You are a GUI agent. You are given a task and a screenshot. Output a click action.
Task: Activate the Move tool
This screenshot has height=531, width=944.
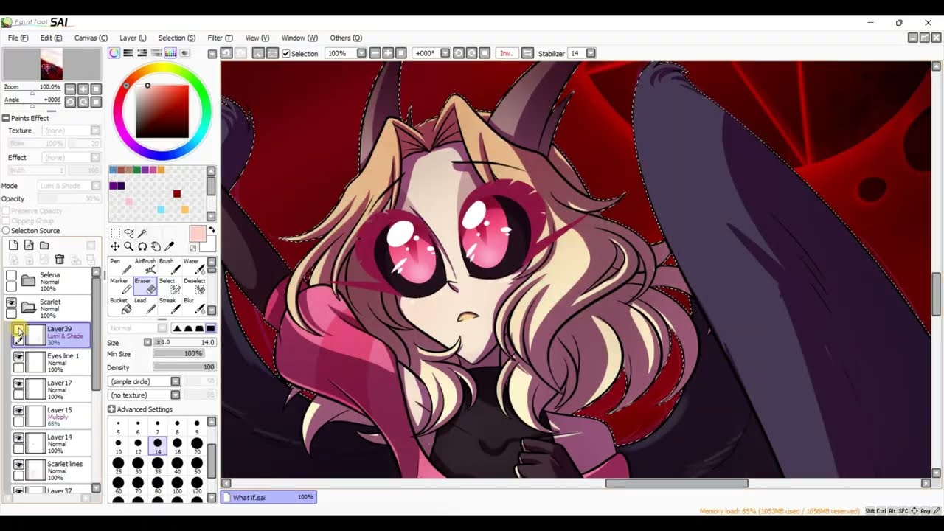(x=115, y=246)
